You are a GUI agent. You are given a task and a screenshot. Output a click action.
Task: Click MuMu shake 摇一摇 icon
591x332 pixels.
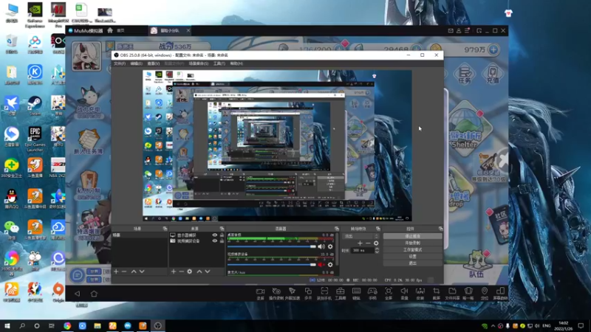pos(468,294)
